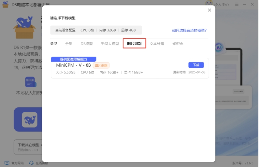The width and height of the screenshot is (259, 167).
Task: Select the 千问大模型 category tab
Action: (110, 44)
